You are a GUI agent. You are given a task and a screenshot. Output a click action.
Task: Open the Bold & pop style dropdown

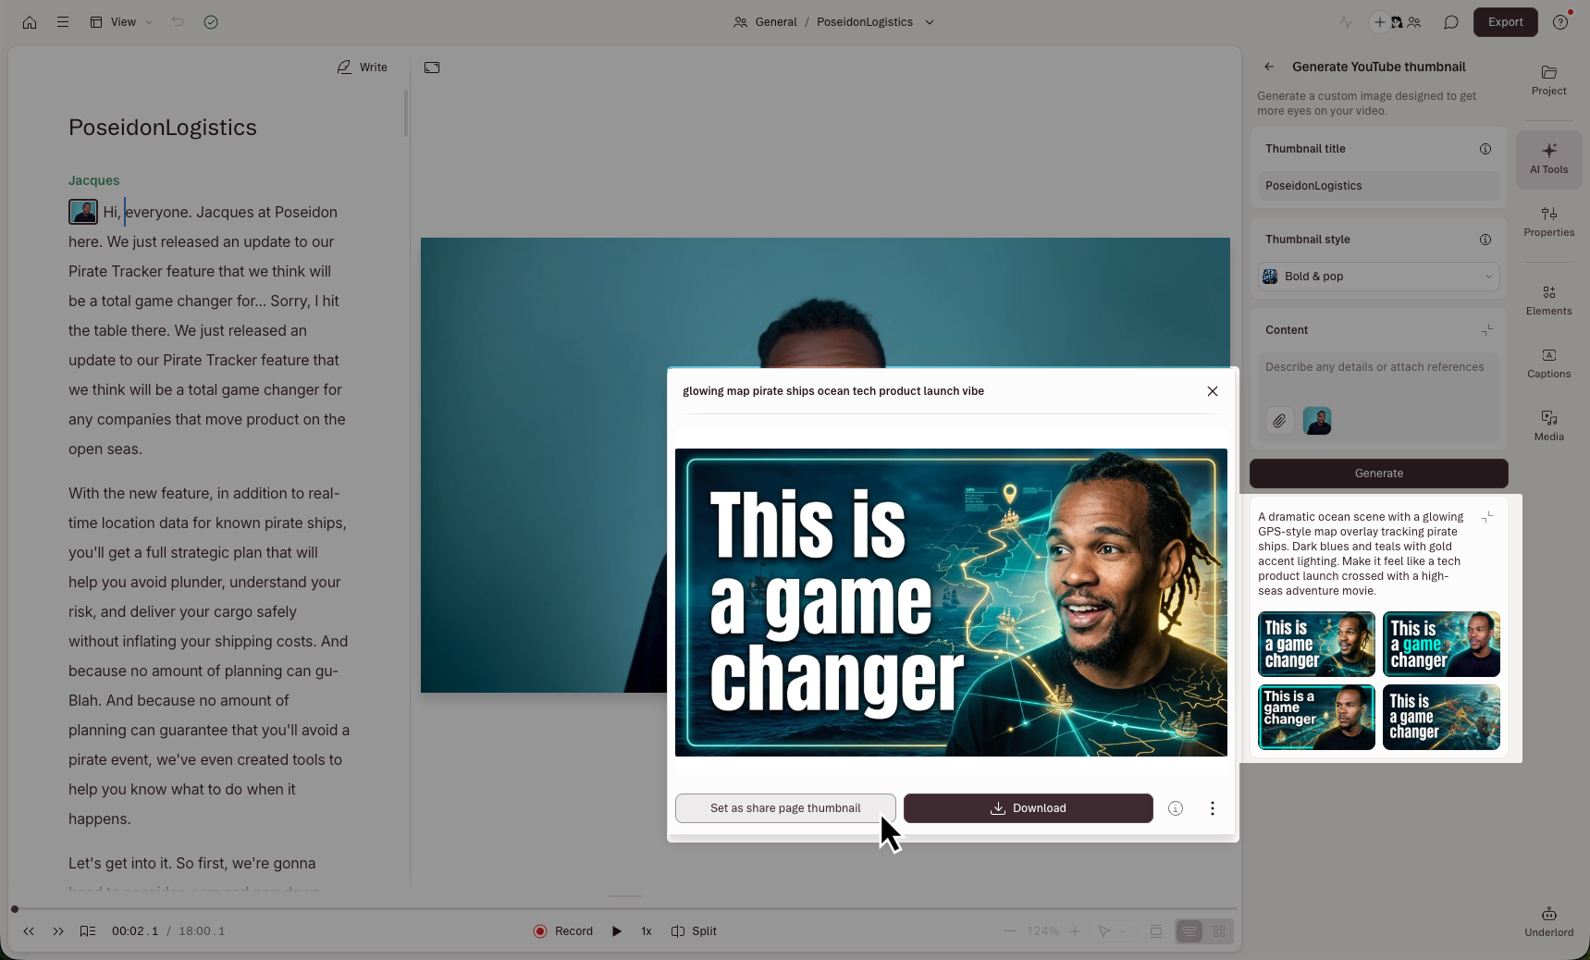pos(1378,277)
